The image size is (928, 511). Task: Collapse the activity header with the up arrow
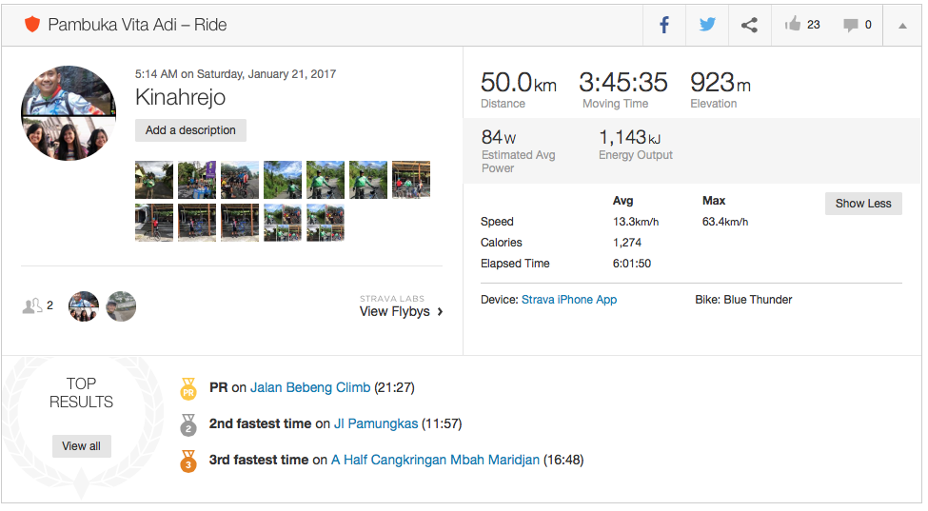click(x=902, y=26)
